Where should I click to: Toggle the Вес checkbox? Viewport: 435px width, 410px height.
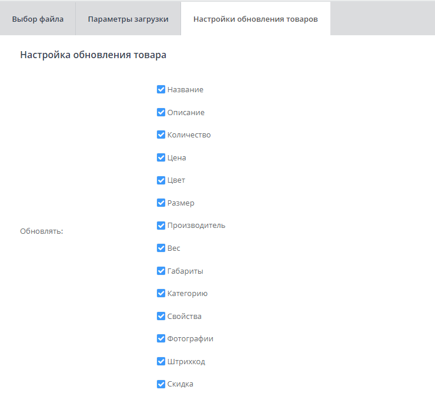(x=161, y=248)
